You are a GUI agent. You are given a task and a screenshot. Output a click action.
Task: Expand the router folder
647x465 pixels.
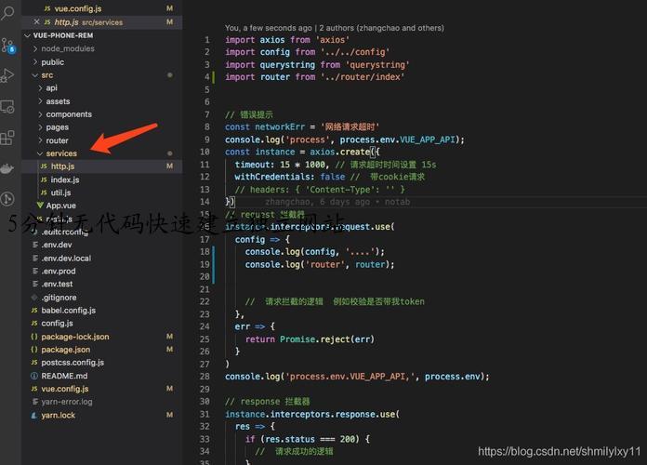[x=57, y=140]
